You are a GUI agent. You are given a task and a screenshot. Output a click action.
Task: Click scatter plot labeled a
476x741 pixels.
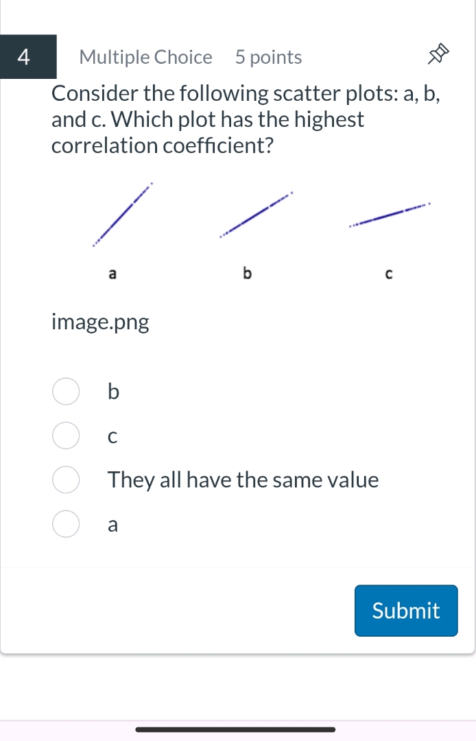pyautogui.click(x=122, y=213)
